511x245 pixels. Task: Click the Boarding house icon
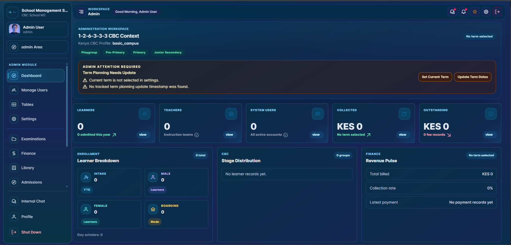click(x=153, y=209)
